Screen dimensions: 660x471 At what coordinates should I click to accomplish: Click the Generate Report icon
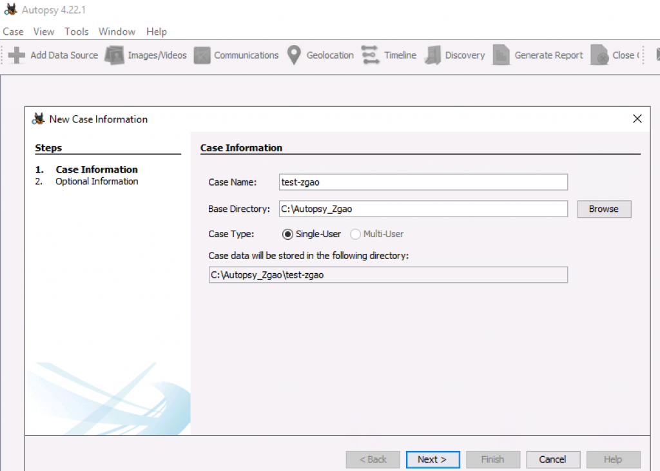[x=501, y=55]
